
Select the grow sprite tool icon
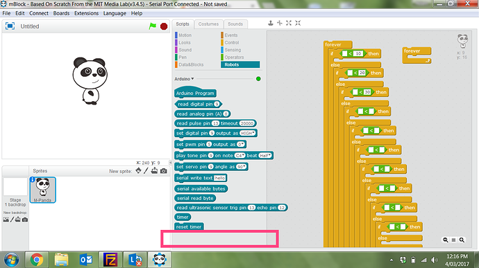(x=289, y=23)
